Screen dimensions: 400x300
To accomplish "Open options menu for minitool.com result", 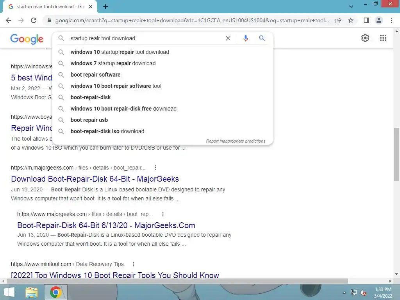I will [134, 264].
